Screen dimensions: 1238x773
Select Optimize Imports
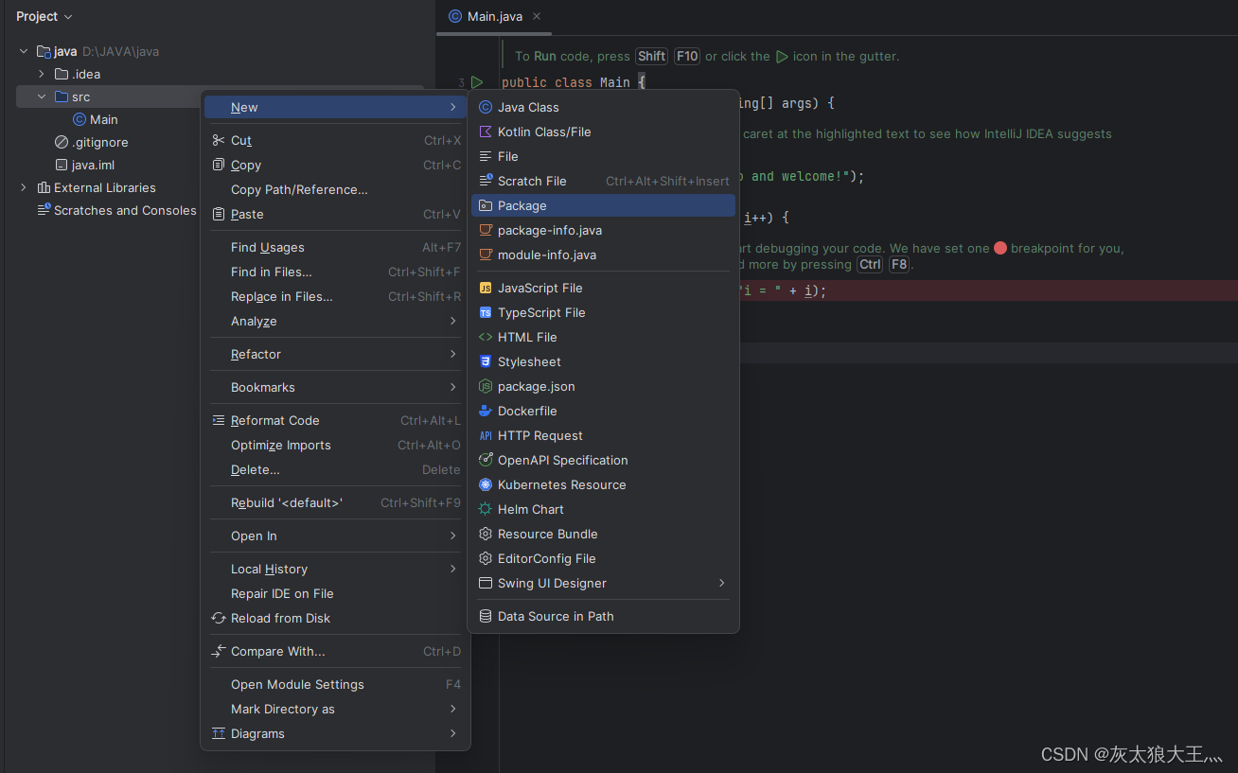(336, 445)
